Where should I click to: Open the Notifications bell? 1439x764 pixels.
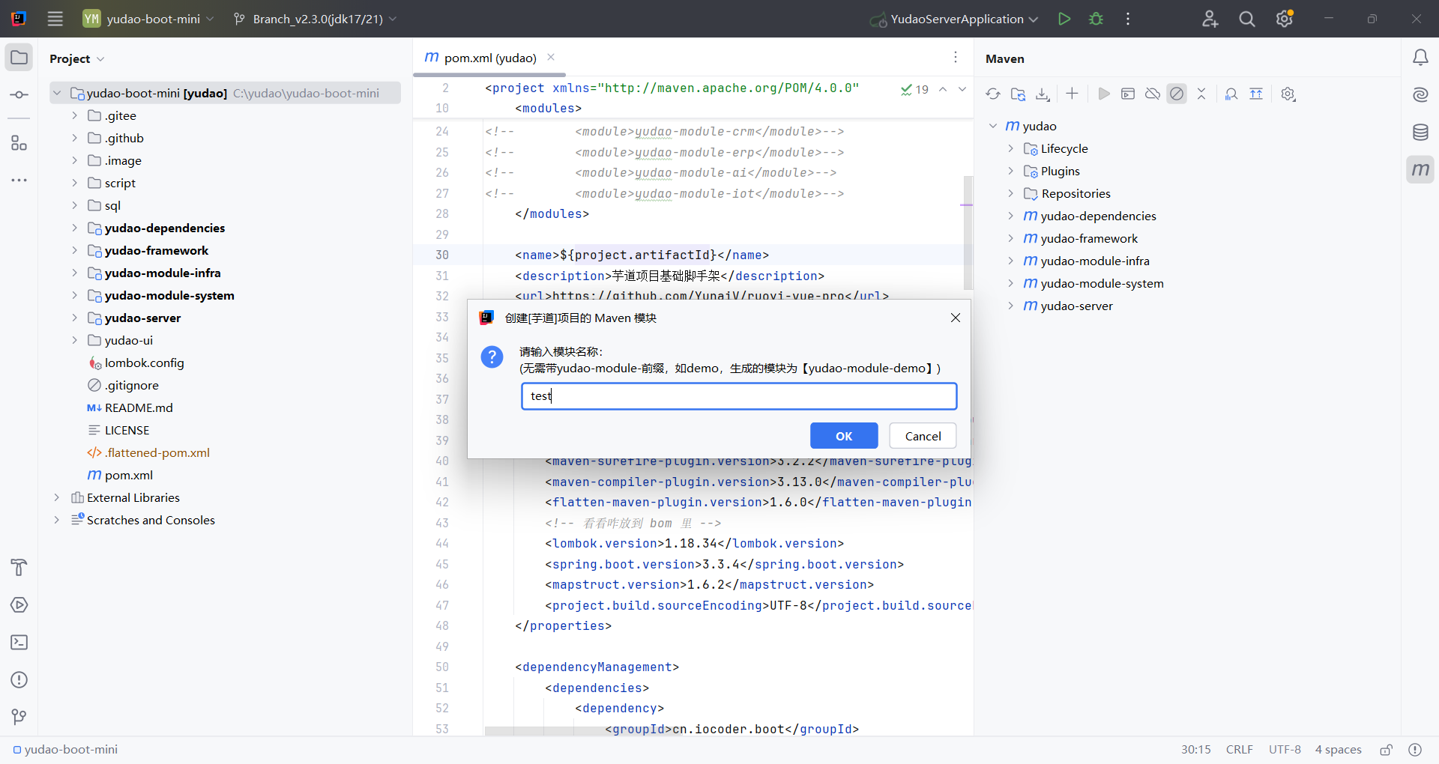click(1420, 58)
